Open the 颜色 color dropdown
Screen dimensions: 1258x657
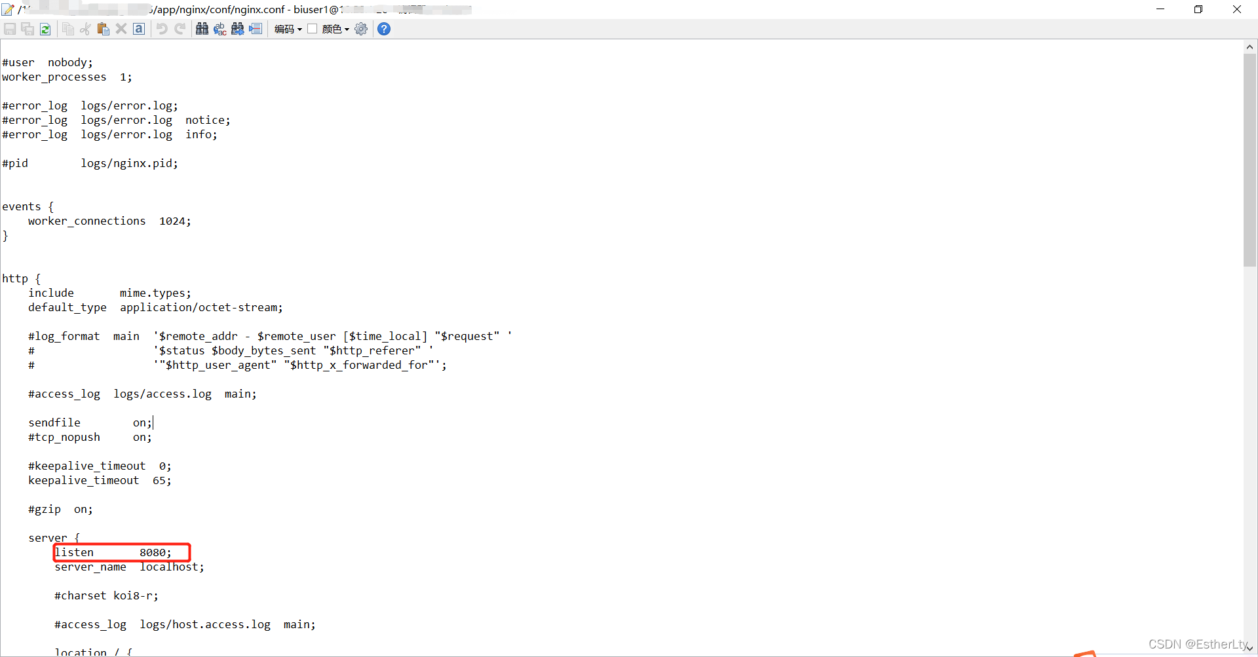pyautogui.click(x=336, y=29)
